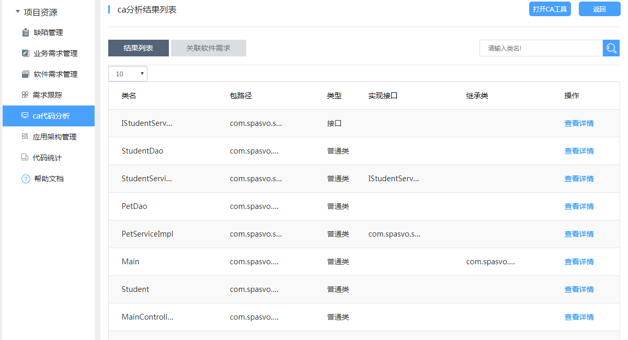628x340 pixels.
Task: Click the 打开CA工具 button
Action: (x=550, y=9)
